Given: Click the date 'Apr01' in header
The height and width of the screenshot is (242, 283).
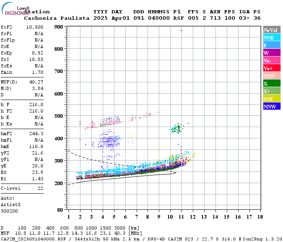Looking at the screenshot, I should coord(120,18).
